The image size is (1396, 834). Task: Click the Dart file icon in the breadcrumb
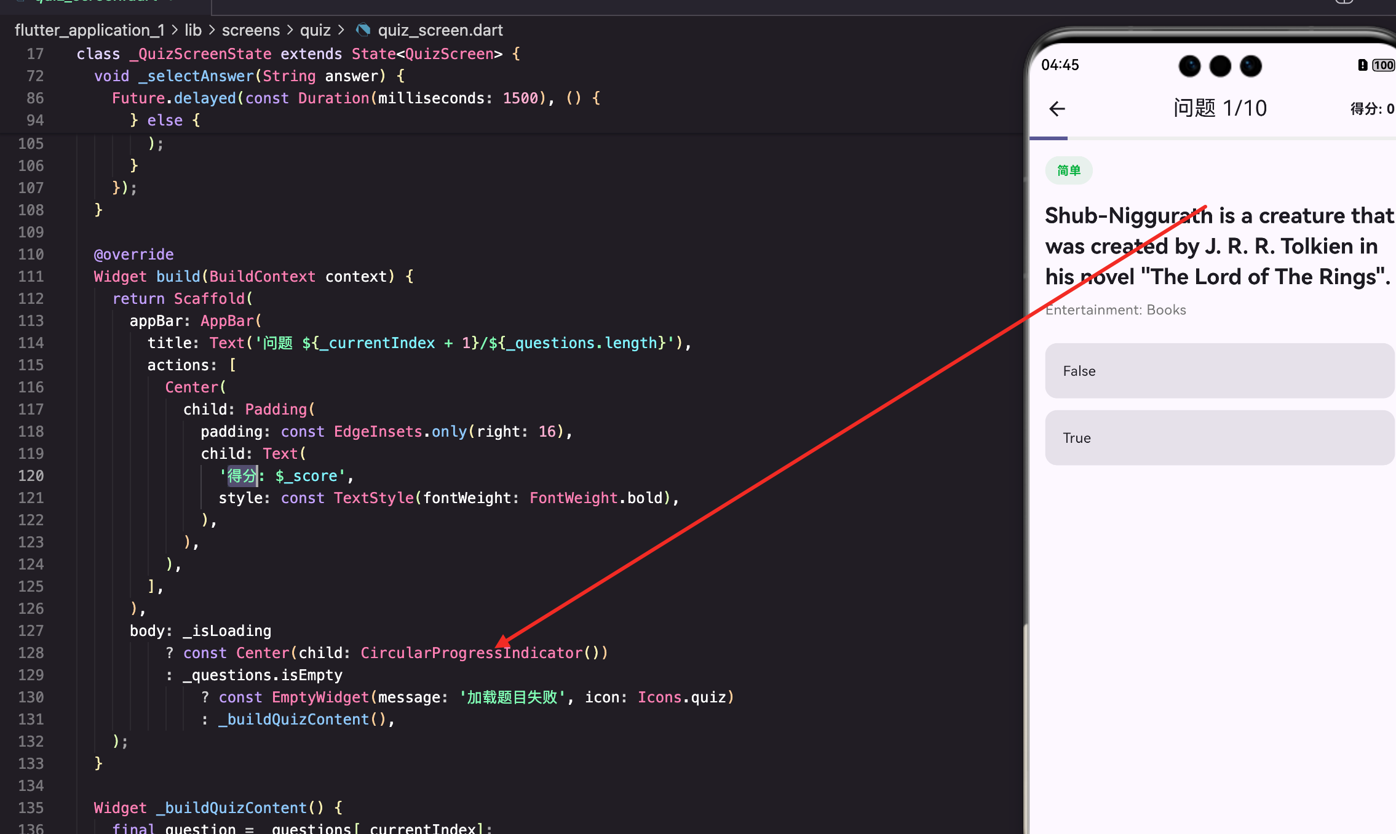coord(363,30)
